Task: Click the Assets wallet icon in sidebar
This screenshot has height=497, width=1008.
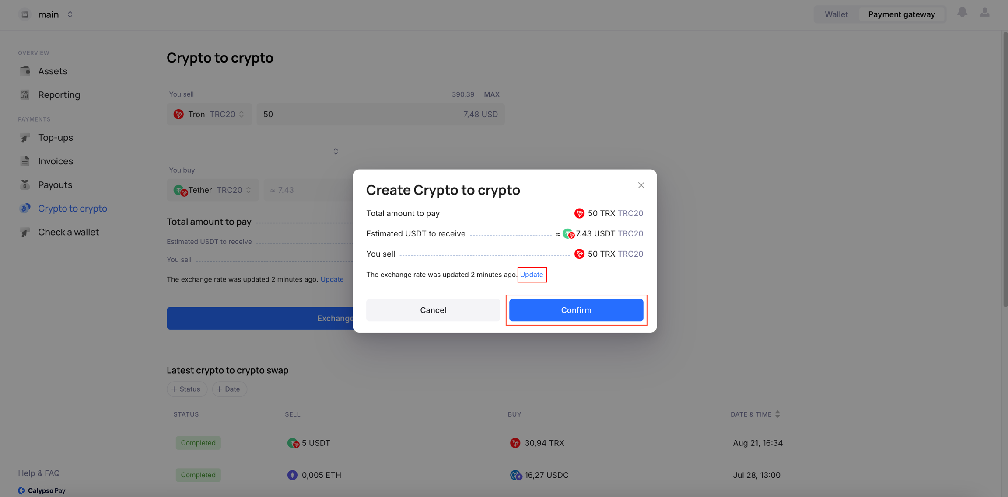Action: (25, 71)
